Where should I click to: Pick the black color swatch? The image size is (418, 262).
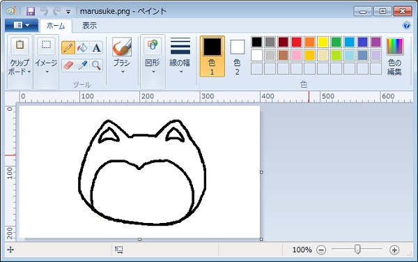coord(256,42)
